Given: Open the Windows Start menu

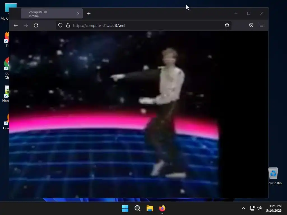Looking at the screenshot, I should pyautogui.click(x=125, y=208).
